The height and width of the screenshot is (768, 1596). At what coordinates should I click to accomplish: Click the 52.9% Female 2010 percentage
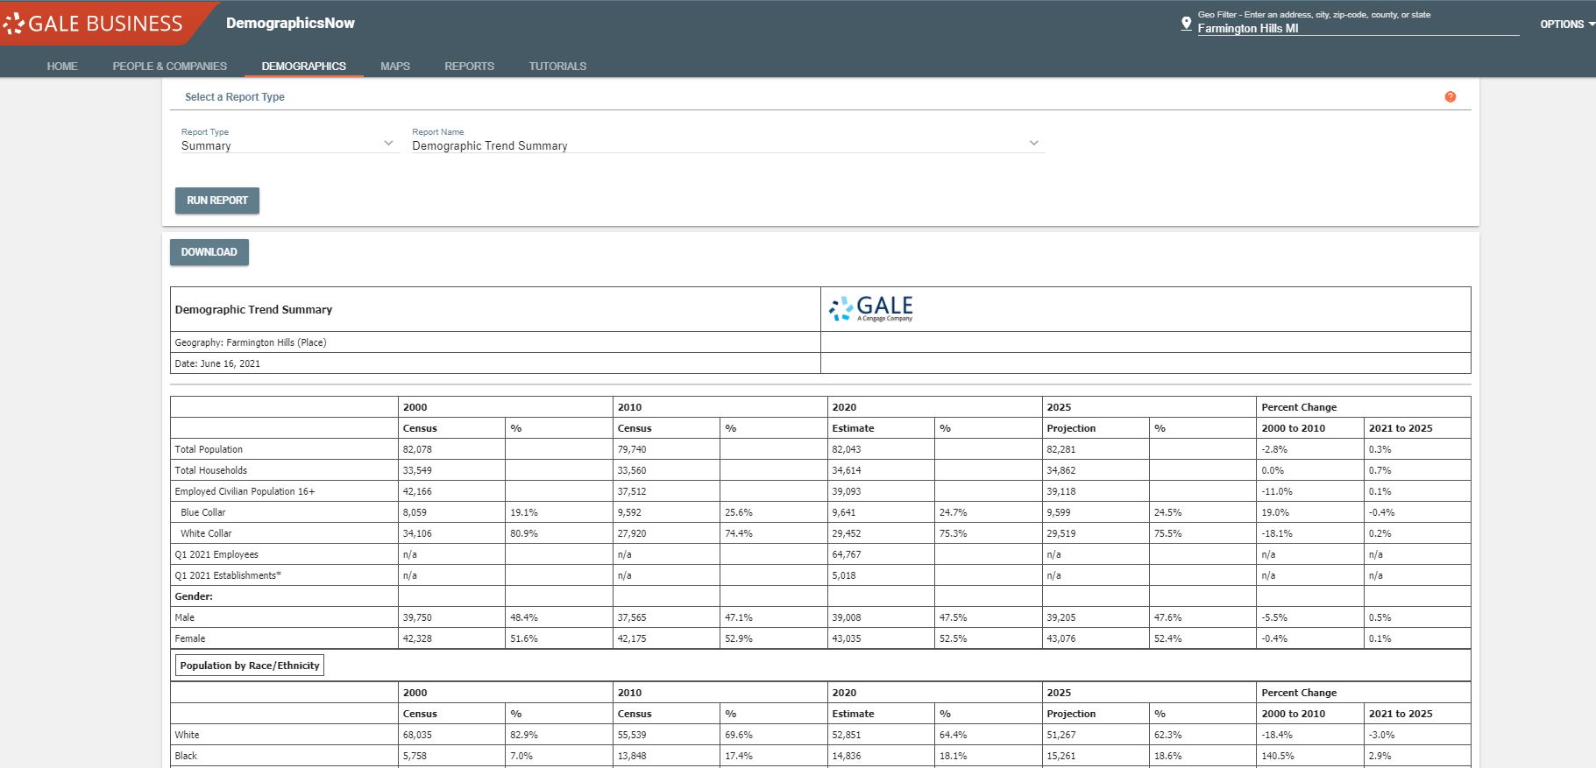[739, 638]
